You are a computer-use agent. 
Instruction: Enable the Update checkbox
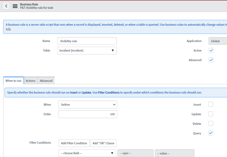click(210, 114)
